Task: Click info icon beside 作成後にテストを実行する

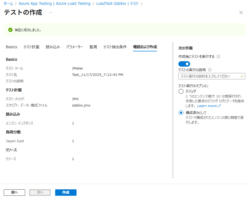Action: (x=218, y=56)
